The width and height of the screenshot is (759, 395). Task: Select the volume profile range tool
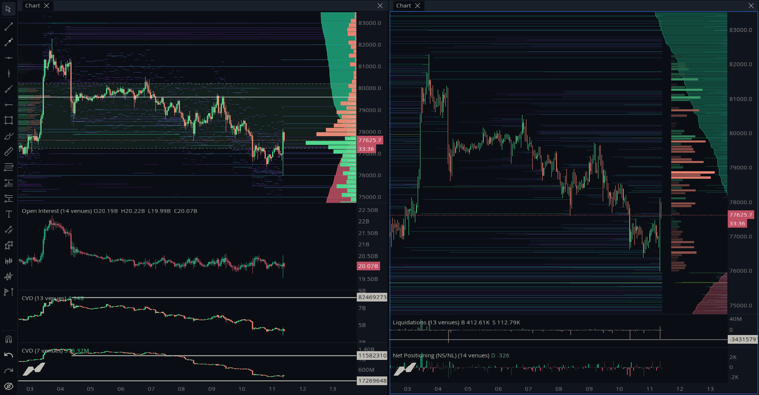pos(8,292)
